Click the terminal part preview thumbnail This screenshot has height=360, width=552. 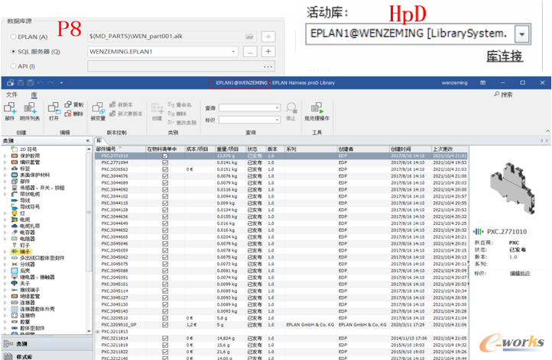(x=512, y=188)
